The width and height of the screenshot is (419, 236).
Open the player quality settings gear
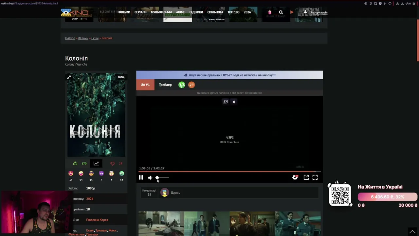tap(295, 177)
